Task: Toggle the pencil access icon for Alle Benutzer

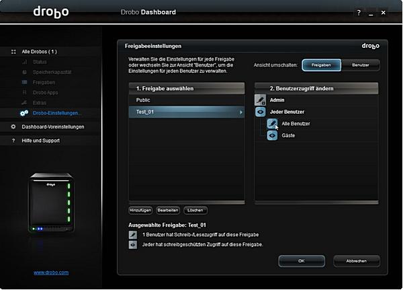Action: pos(272,124)
